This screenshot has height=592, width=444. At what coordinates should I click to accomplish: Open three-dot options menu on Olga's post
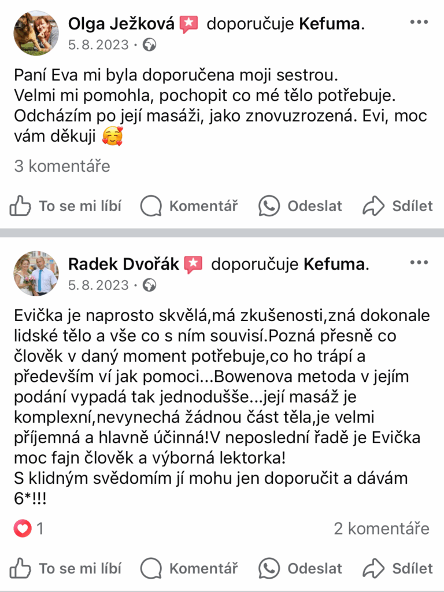click(x=419, y=22)
